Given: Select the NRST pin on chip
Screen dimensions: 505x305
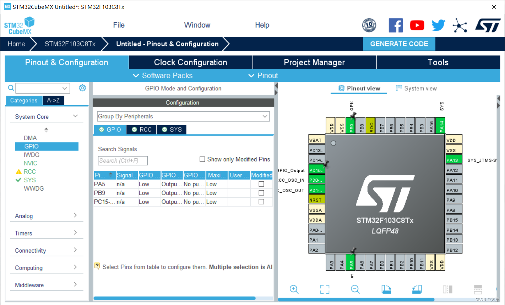Looking at the screenshot, I should pyautogui.click(x=316, y=200).
